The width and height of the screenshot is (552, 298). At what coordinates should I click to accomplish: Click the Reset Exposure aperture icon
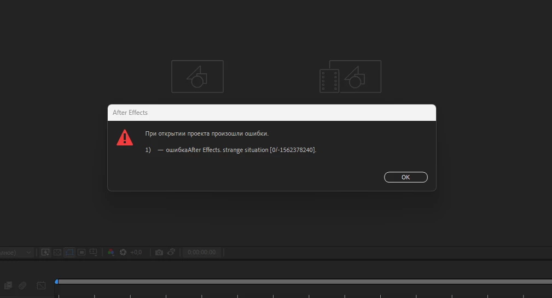point(123,252)
